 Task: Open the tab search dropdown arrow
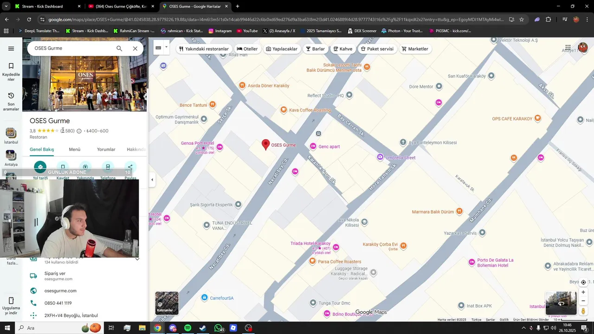(x=6, y=6)
